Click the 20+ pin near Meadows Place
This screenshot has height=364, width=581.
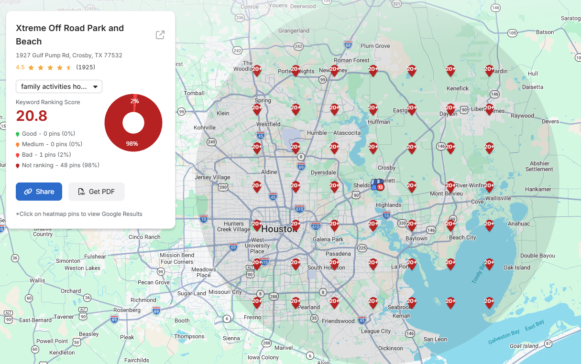[x=257, y=264]
